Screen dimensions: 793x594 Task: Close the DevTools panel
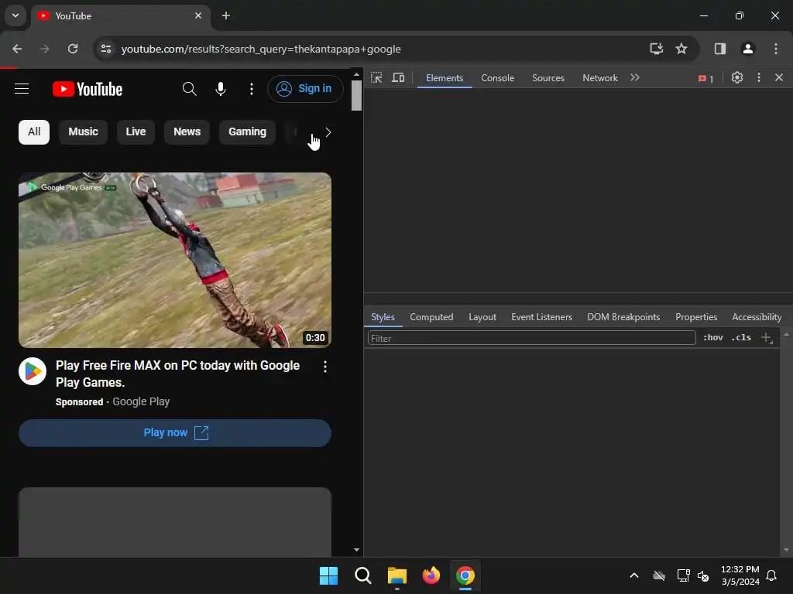pyautogui.click(x=779, y=78)
